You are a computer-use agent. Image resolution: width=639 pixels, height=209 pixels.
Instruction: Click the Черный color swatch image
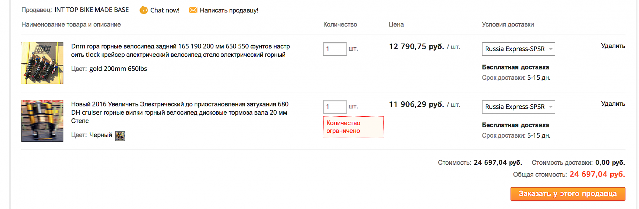pyautogui.click(x=120, y=136)
